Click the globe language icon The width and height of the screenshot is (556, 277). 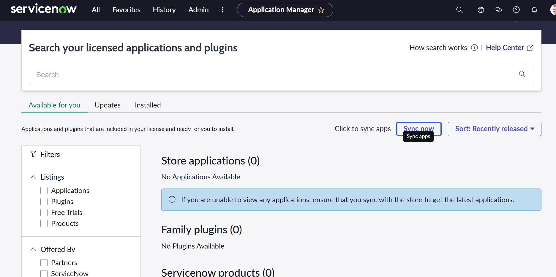pyautogui.click(x=481, y=10)
